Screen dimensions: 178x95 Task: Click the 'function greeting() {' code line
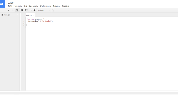(36, 19)
